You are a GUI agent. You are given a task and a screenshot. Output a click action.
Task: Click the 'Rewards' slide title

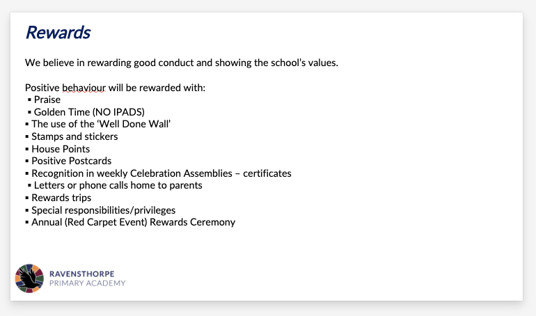58,33
